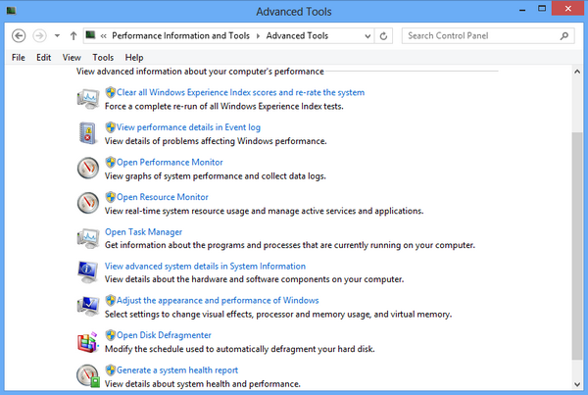
Task: Click the search magnifier icon
Action: [x=564, y=36]
